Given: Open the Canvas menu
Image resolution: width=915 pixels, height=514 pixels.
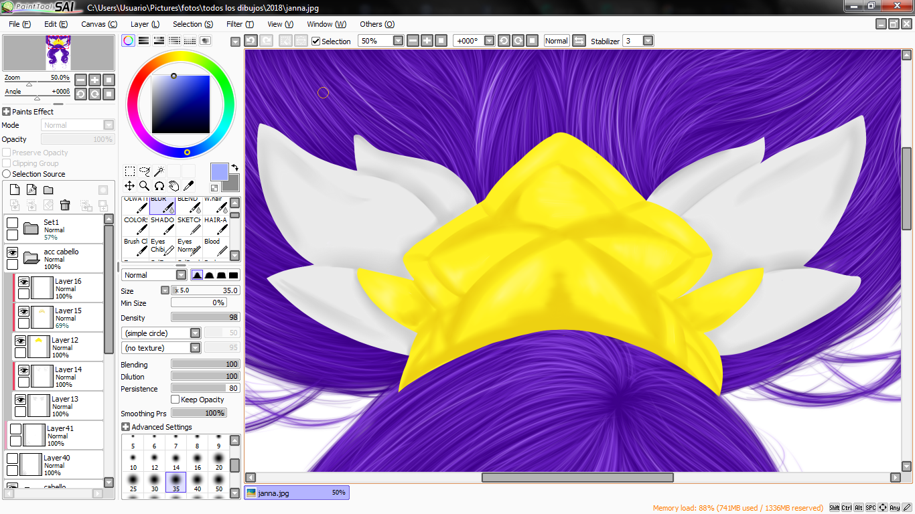Looking at the screenshot, I should point(99,24).
